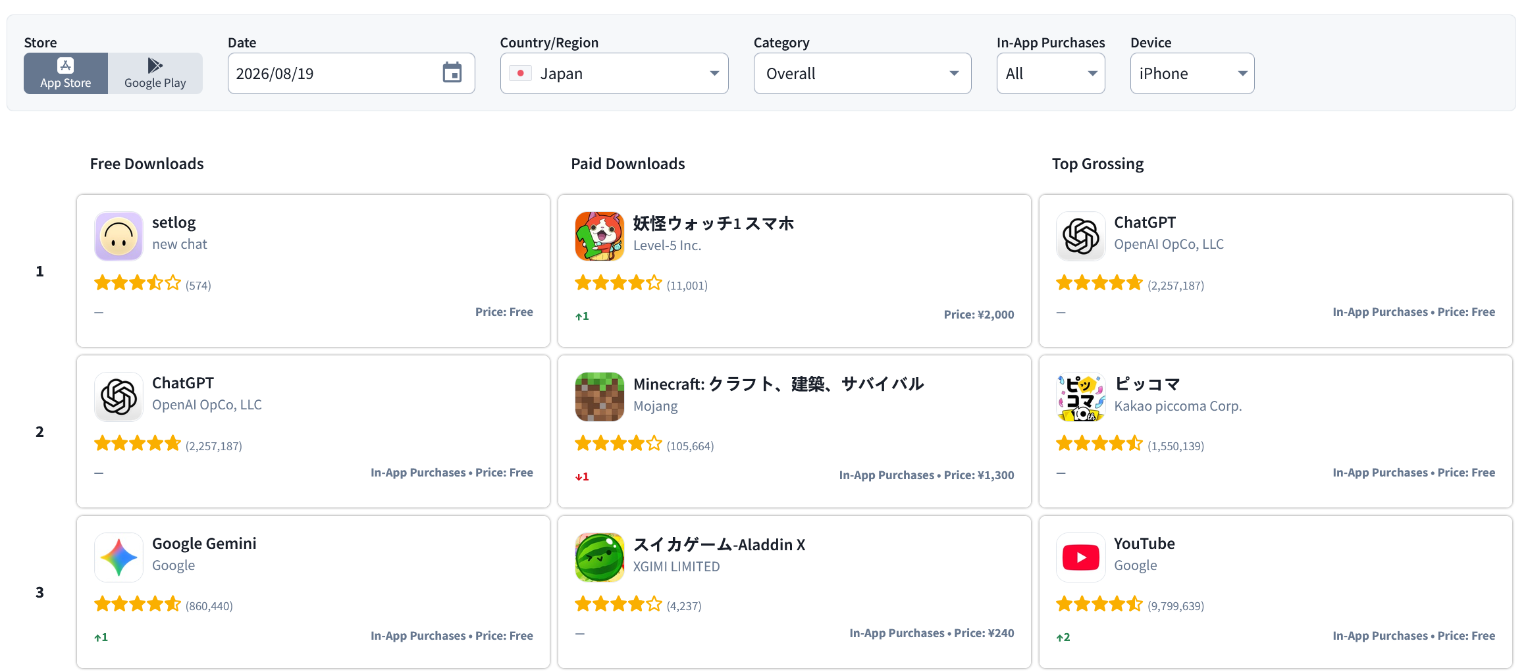Click publisher 'Google' under Google Gemini
Image resolution: width=1530 pixels, height=672 pixels.
(173, 565)
